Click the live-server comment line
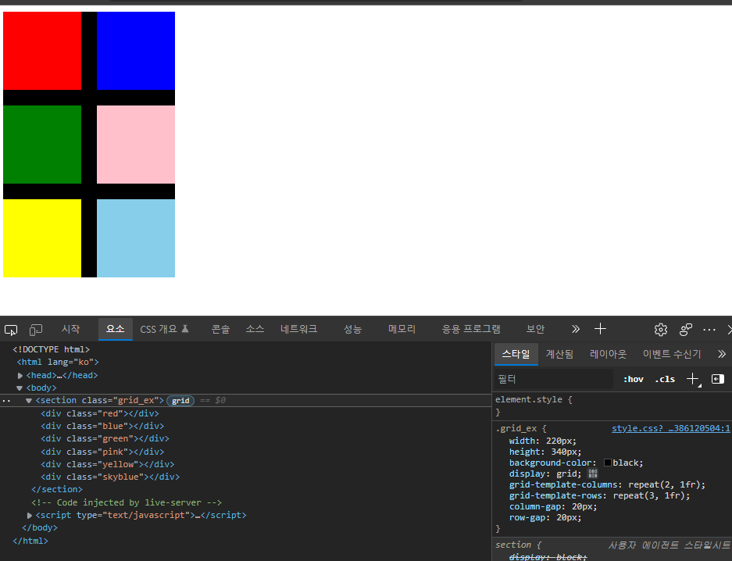This screenshot has width=732, height=561. tap(127, 502)
